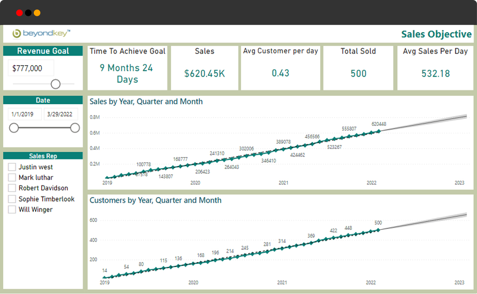The height and width of the screenshot is (294, 477).
Task: Click the right handle of the date slider
Action: point(75,128)
